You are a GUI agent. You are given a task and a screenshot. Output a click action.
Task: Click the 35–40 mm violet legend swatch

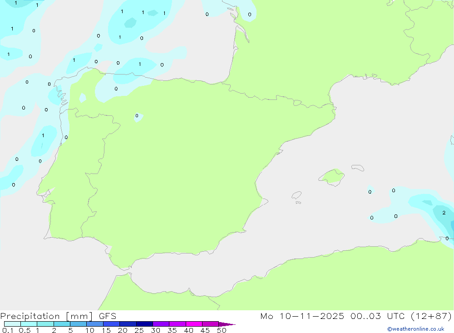click(177, 324)
